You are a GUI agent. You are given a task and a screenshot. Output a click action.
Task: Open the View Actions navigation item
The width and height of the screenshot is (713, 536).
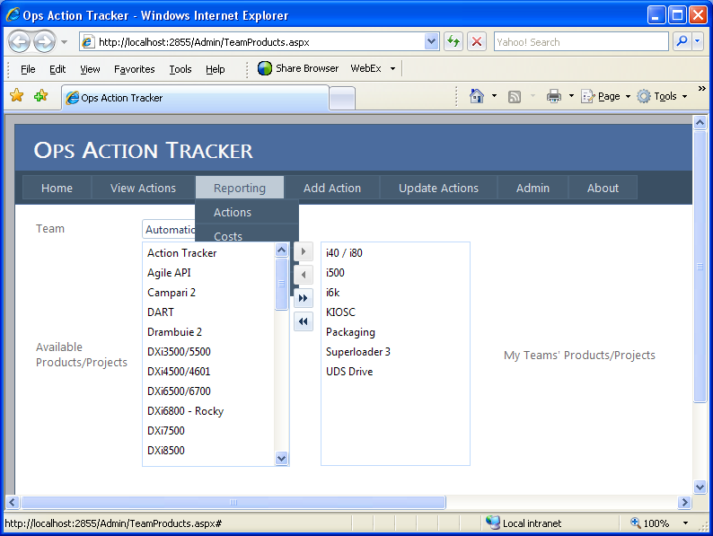(143, 188)
